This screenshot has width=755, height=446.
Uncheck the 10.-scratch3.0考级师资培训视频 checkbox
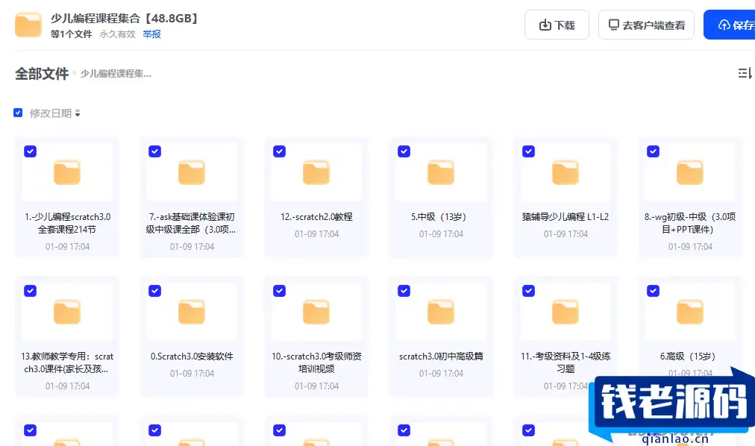pyautogui.click(x=279, y=291)
